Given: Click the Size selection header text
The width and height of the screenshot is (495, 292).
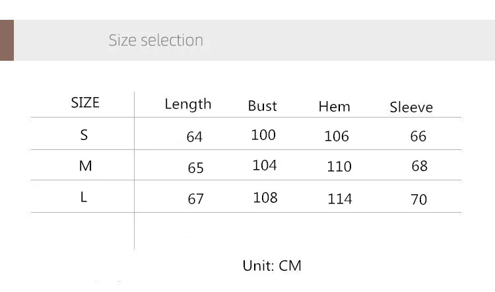Looking at the screenshot, I should (x=156, y=40).
